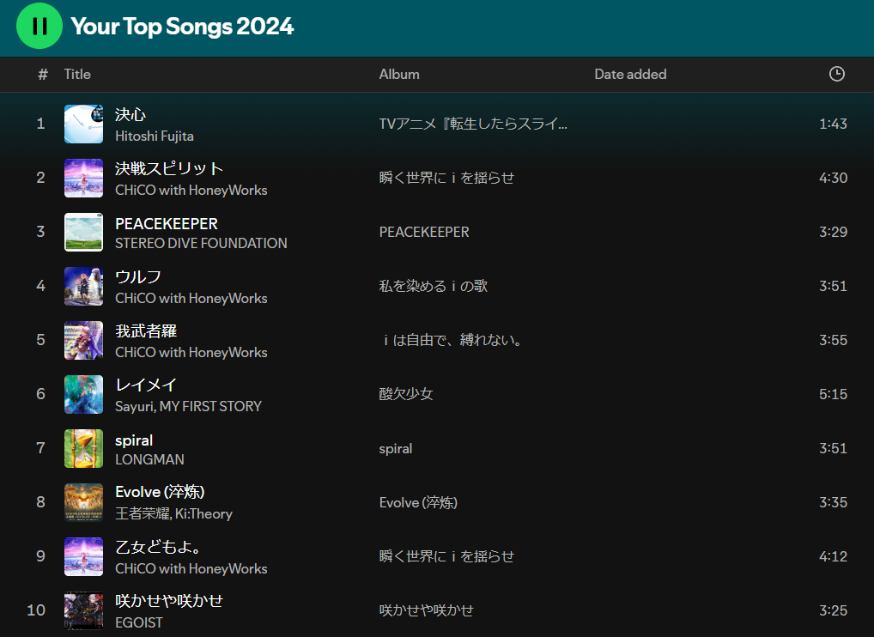Open spiral album link
874x637 pixels.
pos(396,449)
